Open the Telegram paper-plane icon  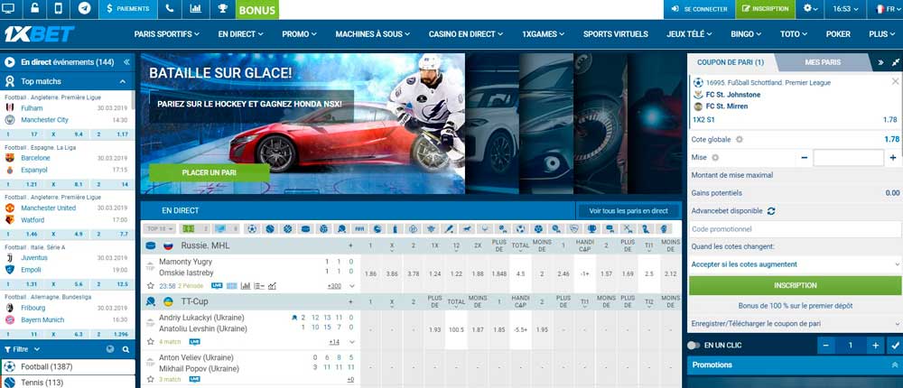84,9
